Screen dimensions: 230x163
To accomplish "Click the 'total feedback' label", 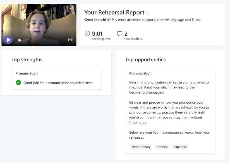I will coord(134,39).
